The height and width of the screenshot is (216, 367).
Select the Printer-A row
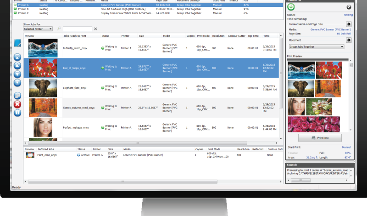pos(148,5)
